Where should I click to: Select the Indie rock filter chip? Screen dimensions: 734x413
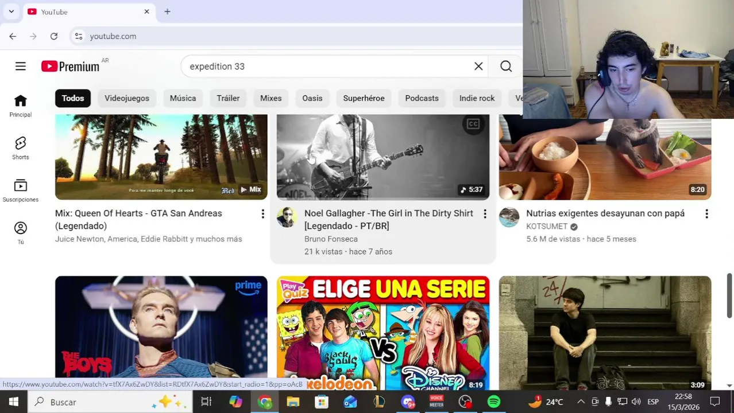click(x=477, y=98)
